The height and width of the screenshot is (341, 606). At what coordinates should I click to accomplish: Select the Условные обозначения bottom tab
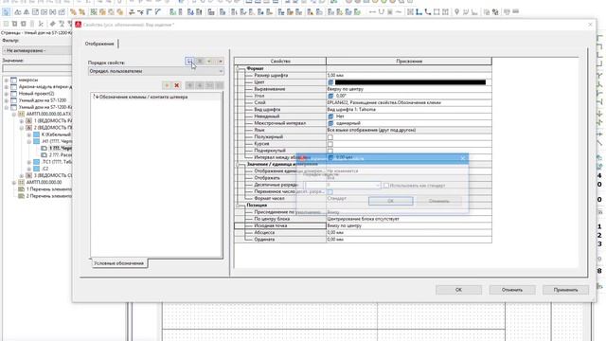[x=119, y=263]
